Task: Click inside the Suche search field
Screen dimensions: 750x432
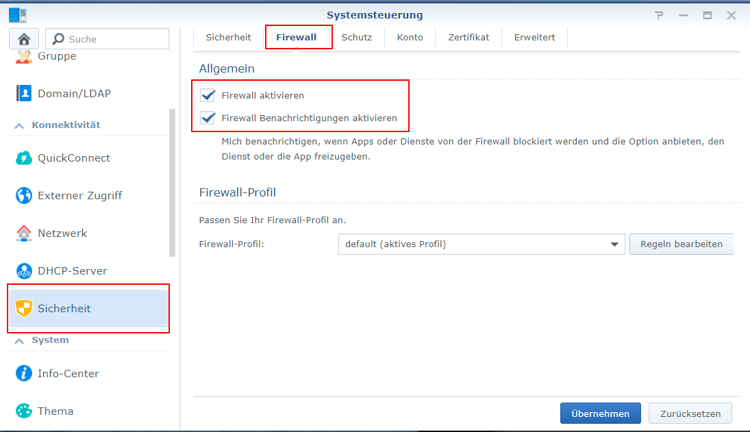Action: click(x=107, y=38)
